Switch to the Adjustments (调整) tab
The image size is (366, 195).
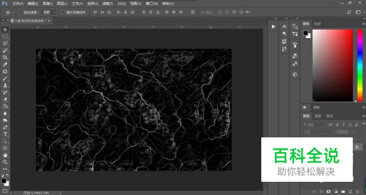316,107
